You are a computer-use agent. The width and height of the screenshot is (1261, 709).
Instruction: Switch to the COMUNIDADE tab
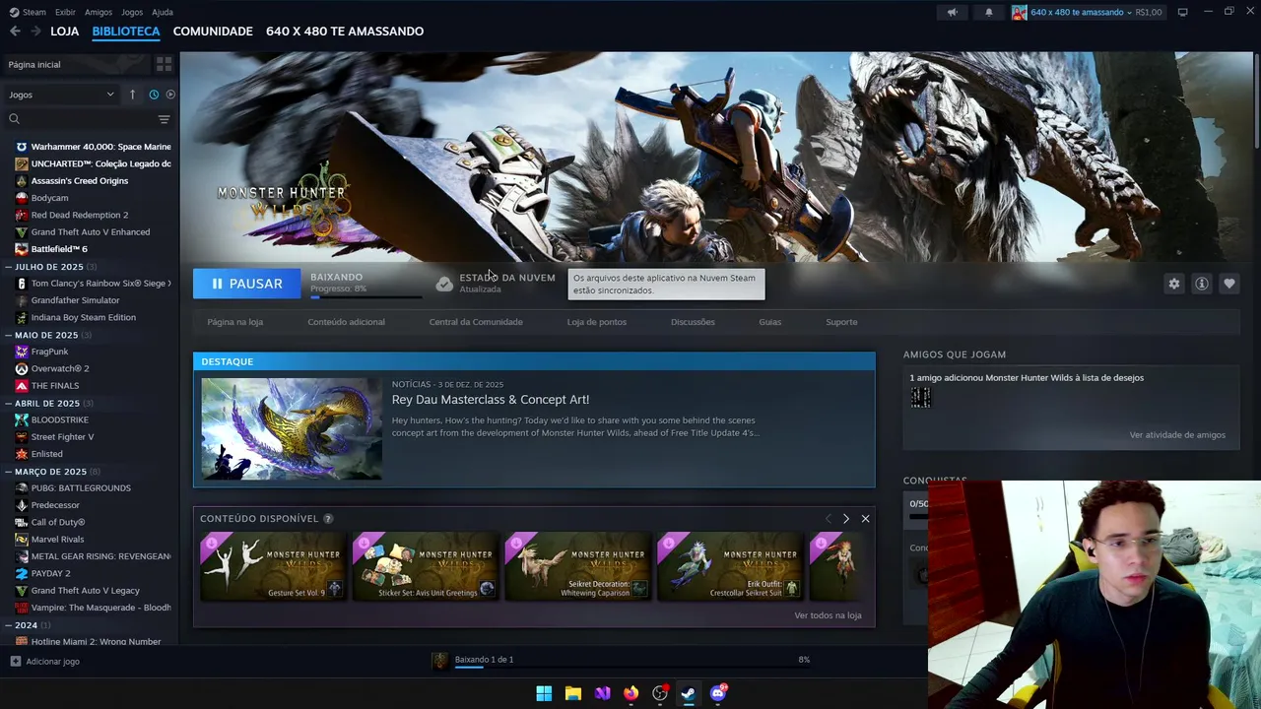pos(213,32)
